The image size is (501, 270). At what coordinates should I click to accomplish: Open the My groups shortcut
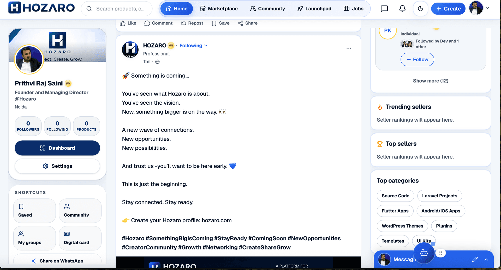click(x=34, y=238)
